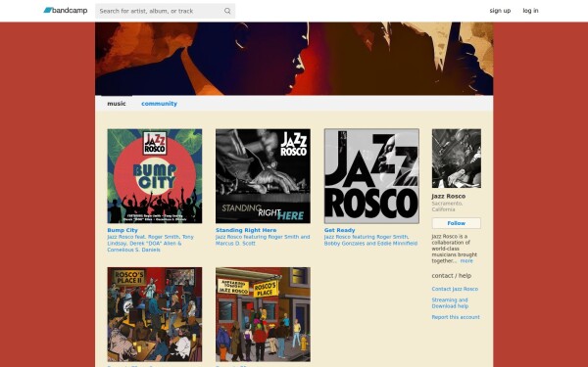Open the Rosco's Place album cover with street scene

[x=263, y=314]
